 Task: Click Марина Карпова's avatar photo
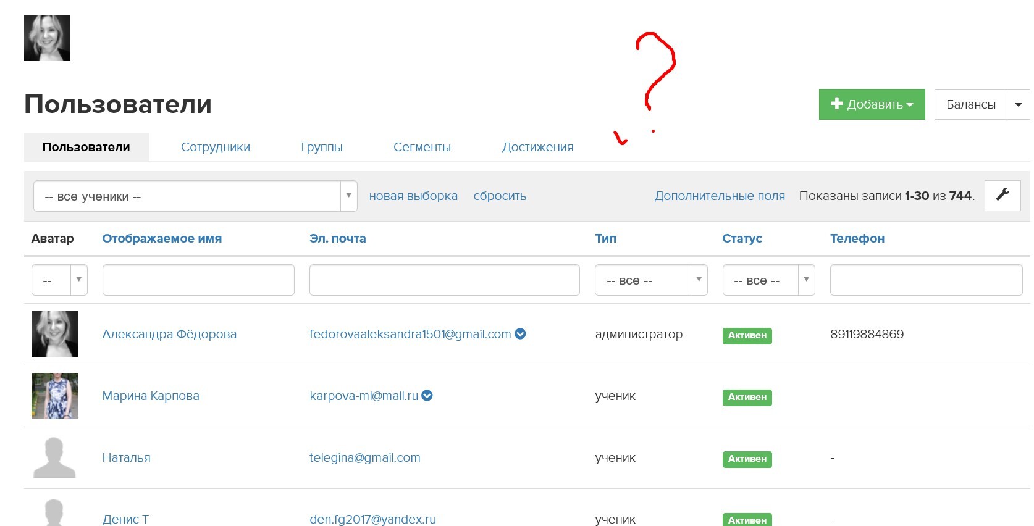coord(54,396)
